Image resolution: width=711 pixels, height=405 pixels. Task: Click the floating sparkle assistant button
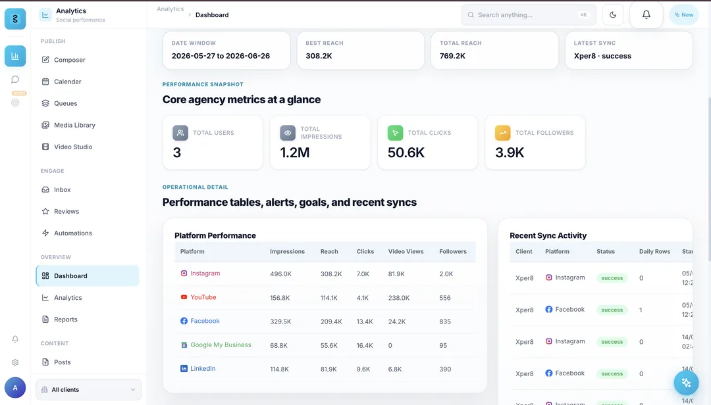tap(686, 383)
